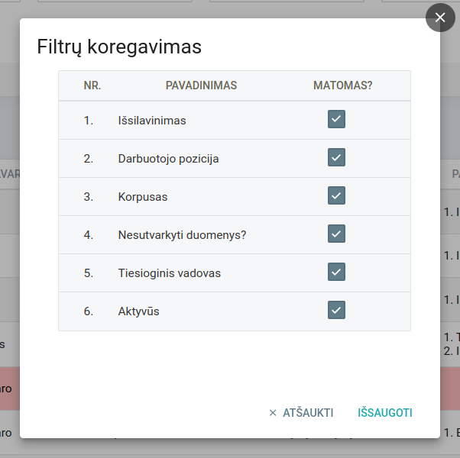Click the Atšaukti cancel button

pyautogui.click(x=308, y=413)
